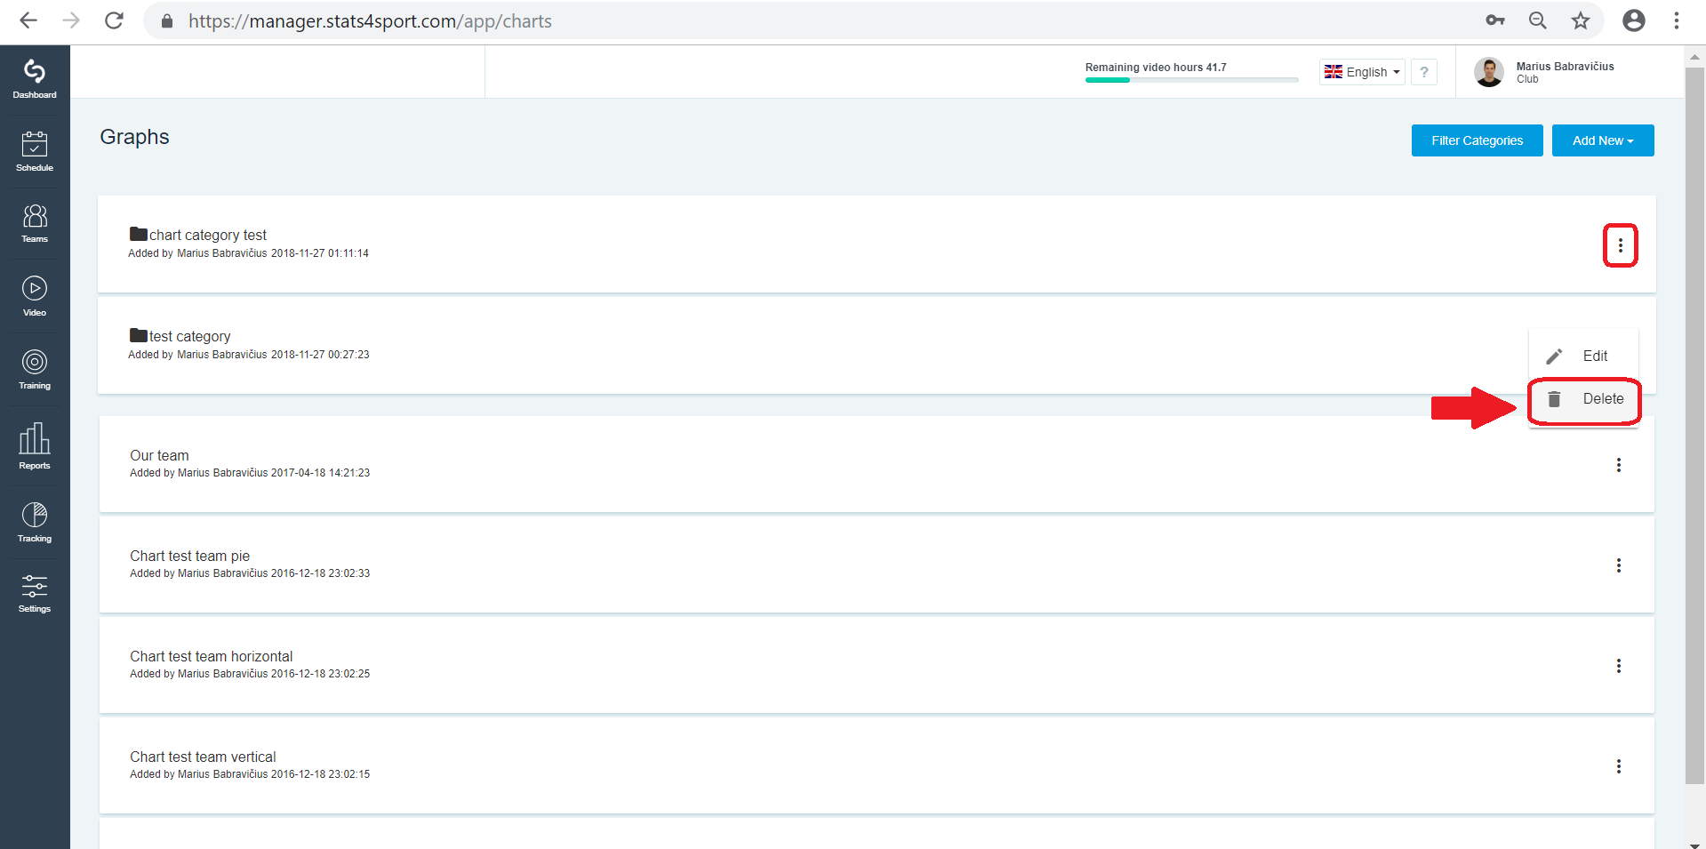Viewport: 1706px width, 849px height.
Task: Open Training in the sidebar
Action: pyautogui.click(x=35, y=370)
